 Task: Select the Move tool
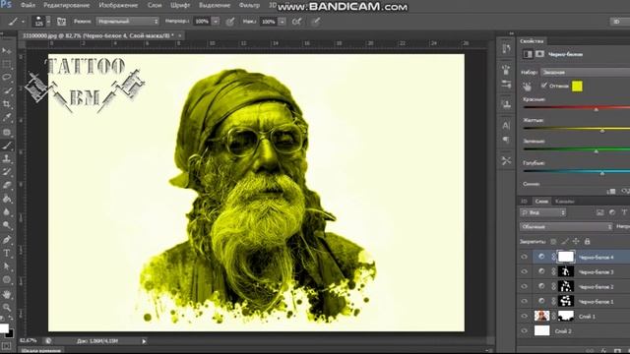(7, 51)
